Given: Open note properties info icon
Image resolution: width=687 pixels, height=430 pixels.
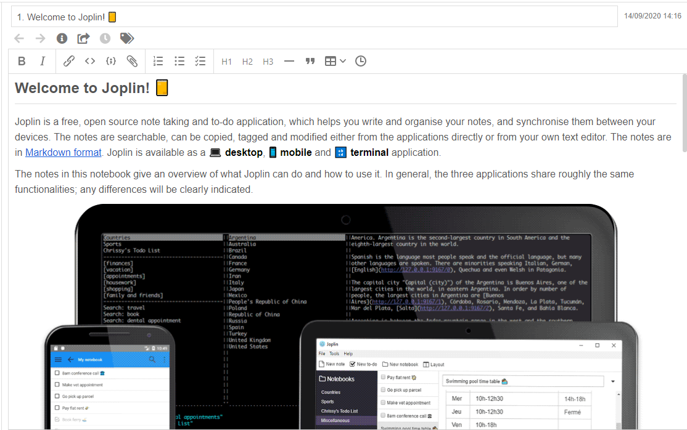Looking at the screenshot, I should coord(62,39).
